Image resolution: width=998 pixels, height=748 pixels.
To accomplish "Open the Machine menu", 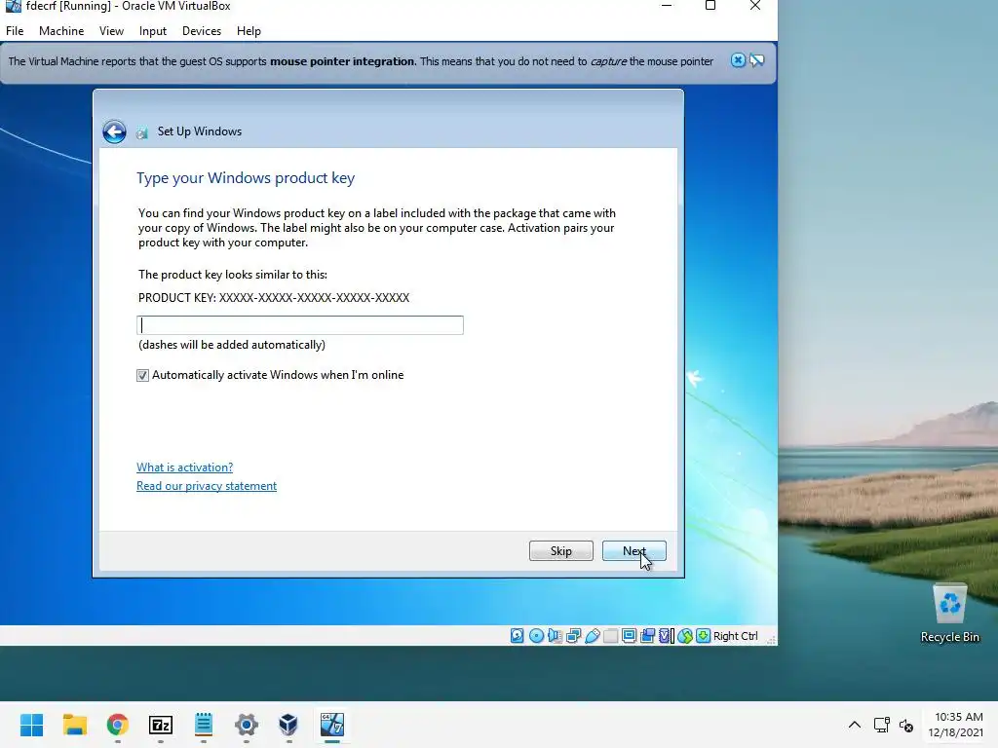I will pos(61,30).
